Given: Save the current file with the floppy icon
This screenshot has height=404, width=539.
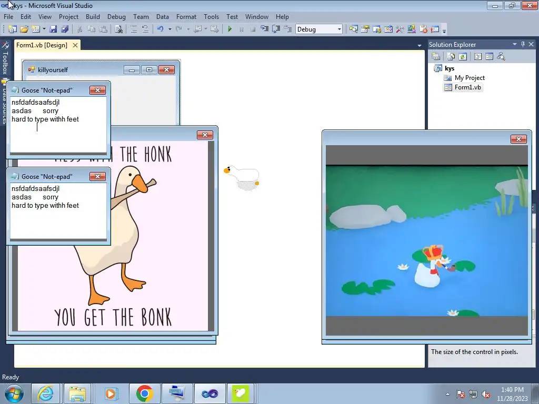Looking at the screenshot, I should (x=53, y=29).
